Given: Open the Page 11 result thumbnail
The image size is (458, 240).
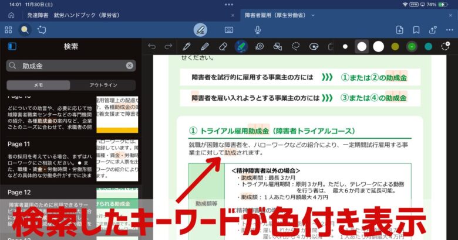Looking at the screenshot, I should click(x=117, y=160).
